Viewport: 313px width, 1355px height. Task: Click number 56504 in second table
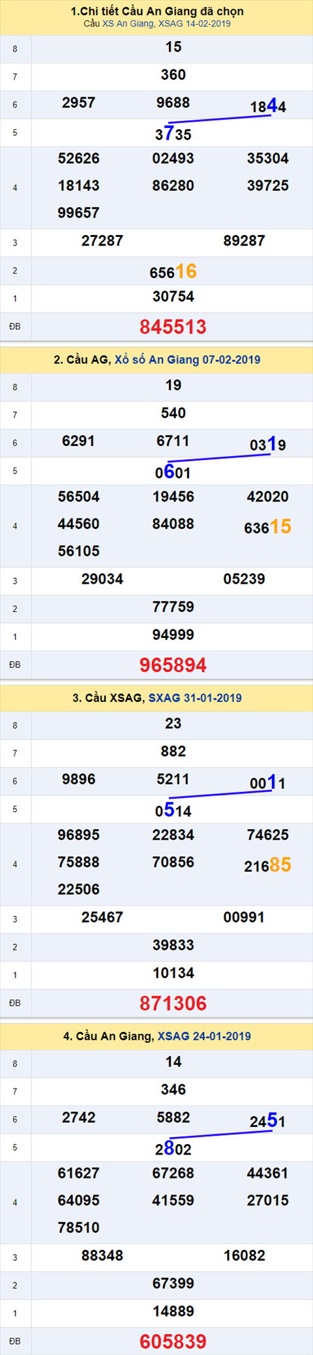[x=78, y=497]
